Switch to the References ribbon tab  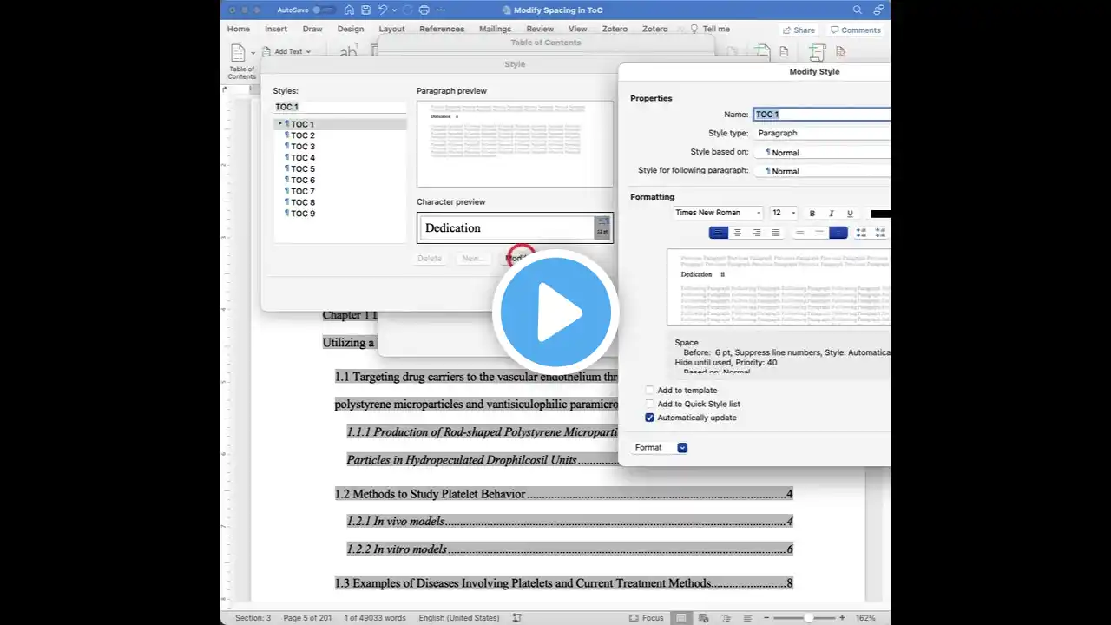(442, 29)
